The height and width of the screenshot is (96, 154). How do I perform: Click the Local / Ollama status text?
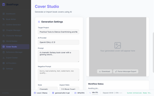[42, 93]
